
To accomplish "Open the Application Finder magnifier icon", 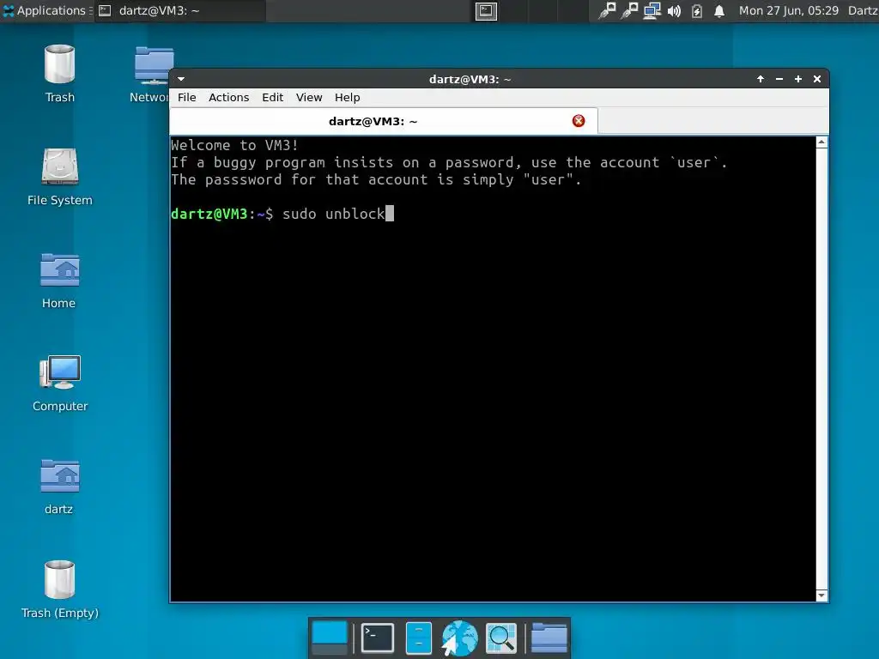I will point(500,638).
